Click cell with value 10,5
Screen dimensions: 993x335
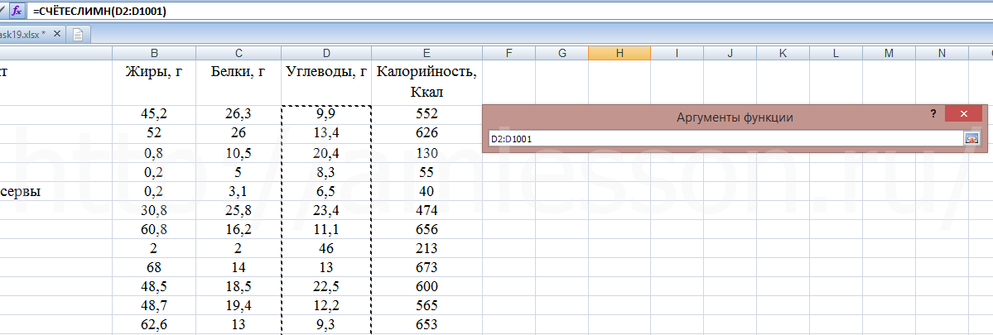click(x=239, y=153)
